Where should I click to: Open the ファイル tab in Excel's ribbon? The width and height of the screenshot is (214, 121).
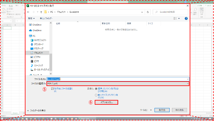pos(4,6)
